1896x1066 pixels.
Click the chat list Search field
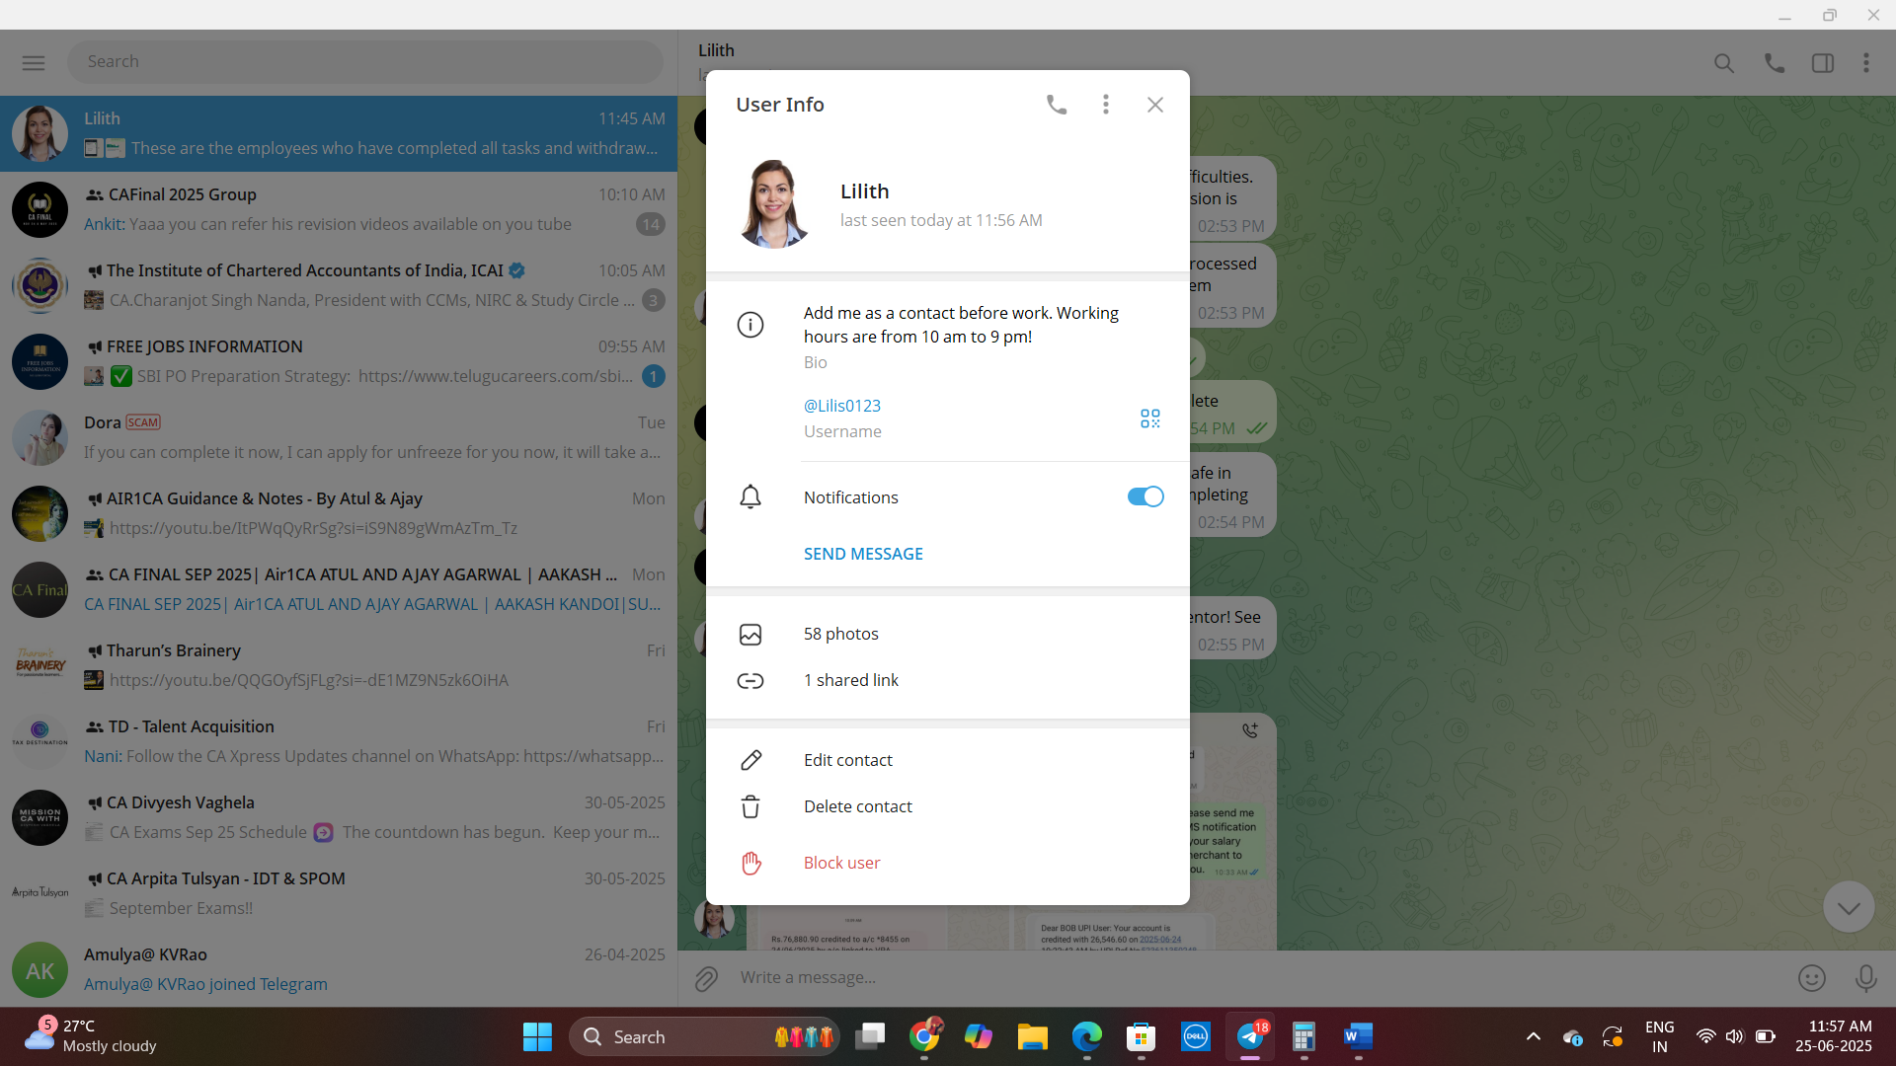(365, 62)
